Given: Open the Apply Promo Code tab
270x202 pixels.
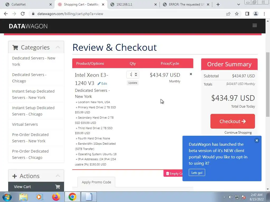Looking at the screenshot, I should point(96,182).
